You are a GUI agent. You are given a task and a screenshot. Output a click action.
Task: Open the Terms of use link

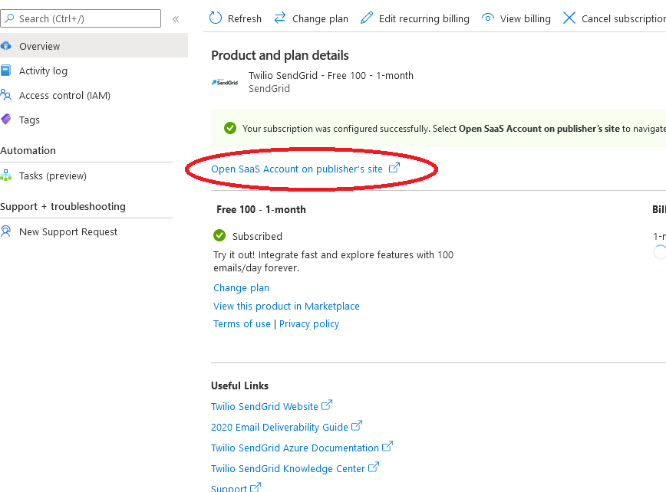pyautogui.click(x=242, y=323)
